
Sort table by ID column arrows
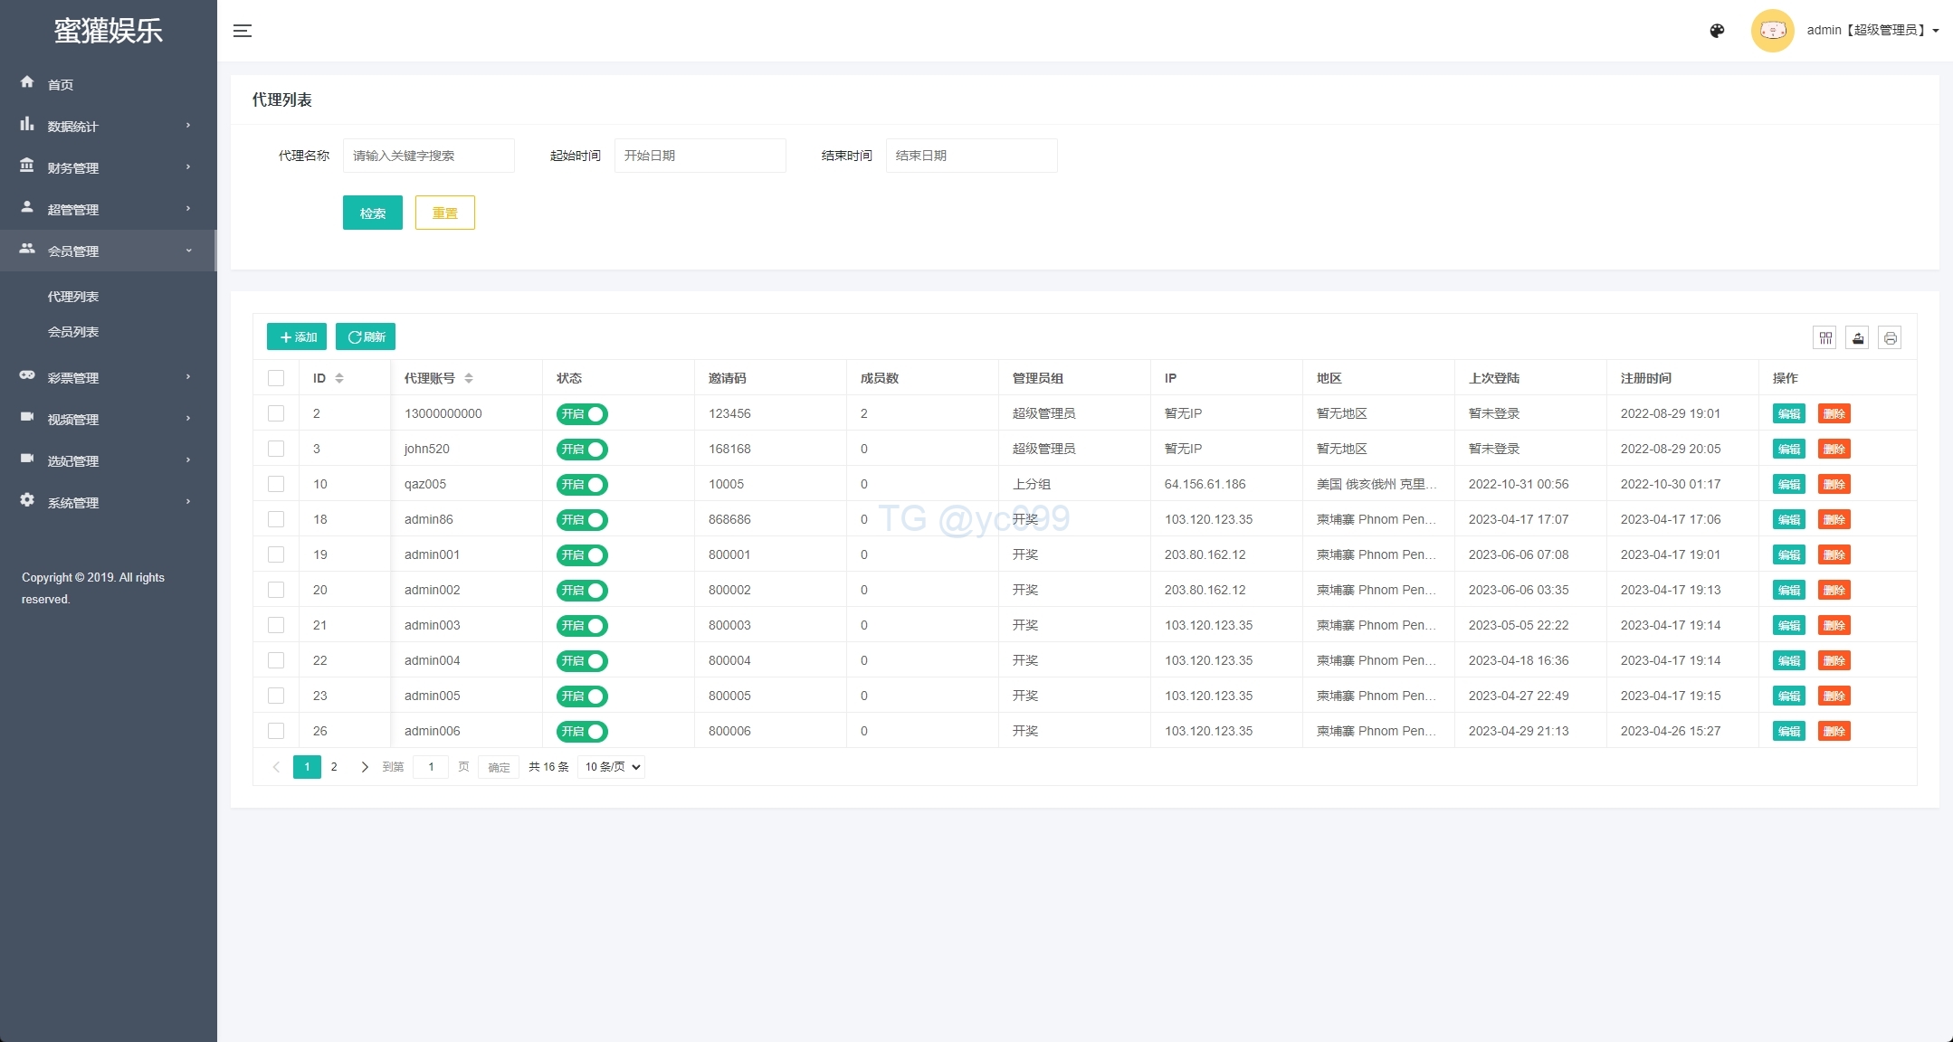click(339, 378)
